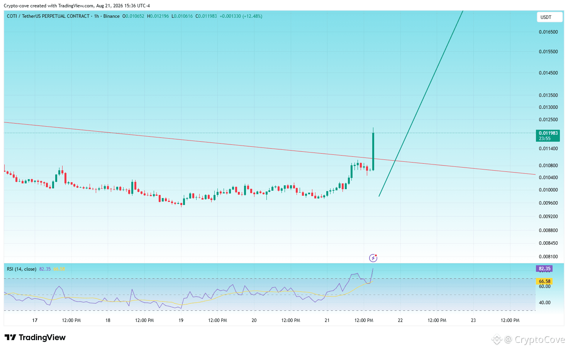Select the open value O0.010652
The height and width of the screenshot is (349, 568).
(133, 16)
